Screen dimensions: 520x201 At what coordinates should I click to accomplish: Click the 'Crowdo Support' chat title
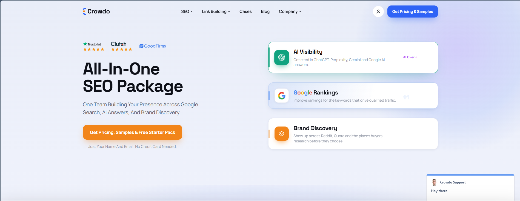(453, 182)
